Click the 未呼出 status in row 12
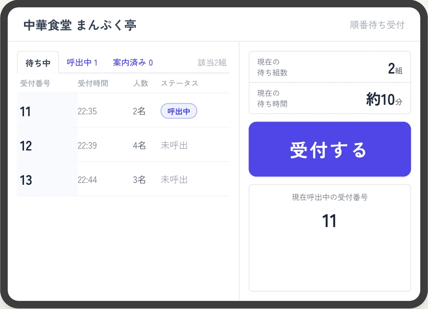This screenshot has height=309, width=428. tap(174, 146)
